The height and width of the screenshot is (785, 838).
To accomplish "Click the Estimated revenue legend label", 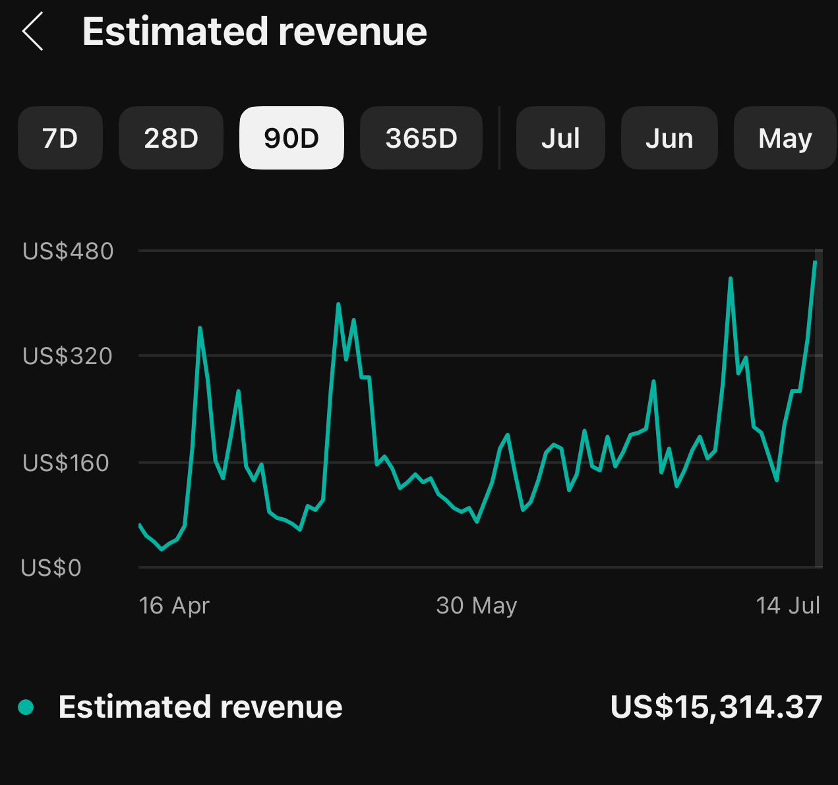I will pos(200,706).
